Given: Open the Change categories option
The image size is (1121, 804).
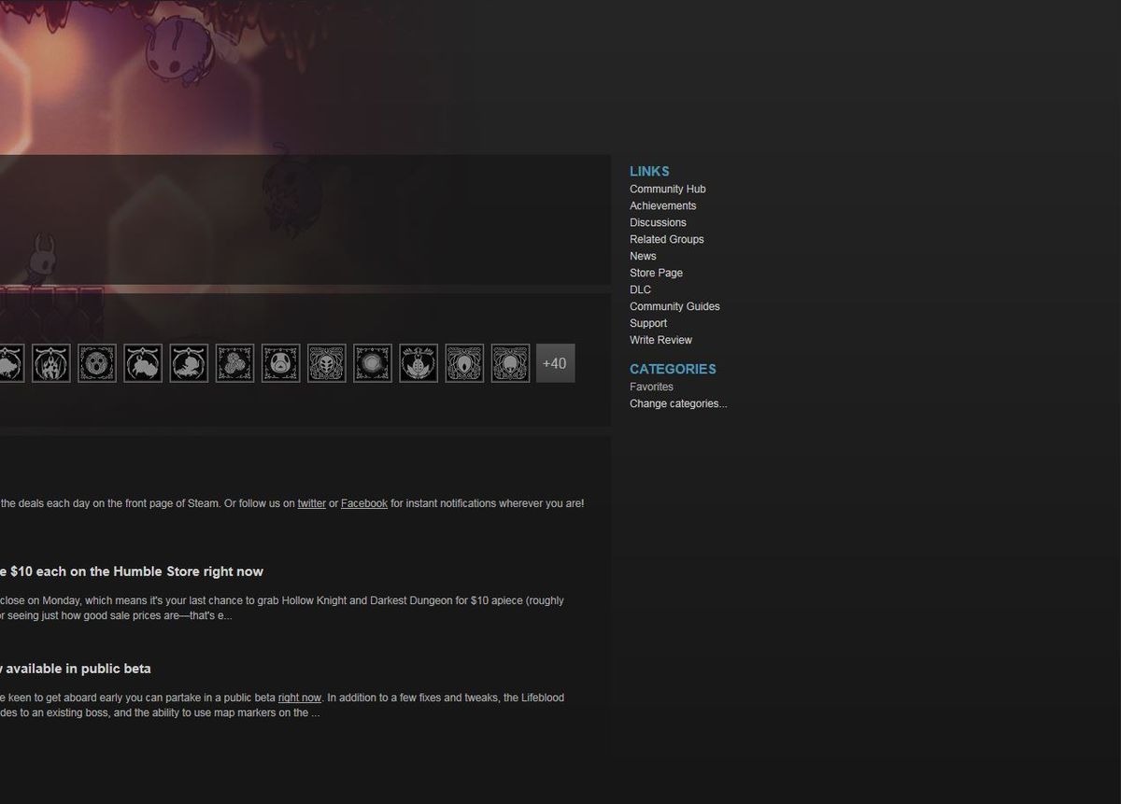Looking at the screenshot, I should coord(678,403).
